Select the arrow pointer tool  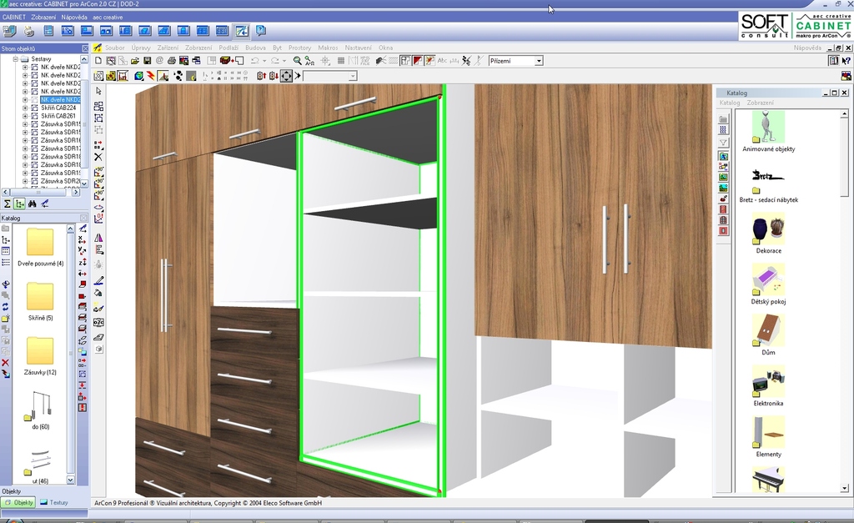tap(98, 91)
